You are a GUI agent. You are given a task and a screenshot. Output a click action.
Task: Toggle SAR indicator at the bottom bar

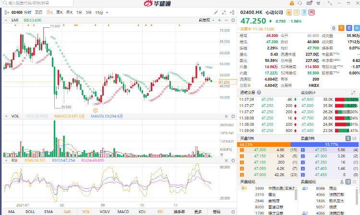[x=67, y=212]
